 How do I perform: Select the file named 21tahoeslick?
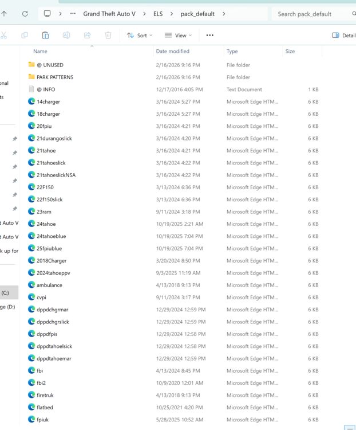click(x=51, y=163)
